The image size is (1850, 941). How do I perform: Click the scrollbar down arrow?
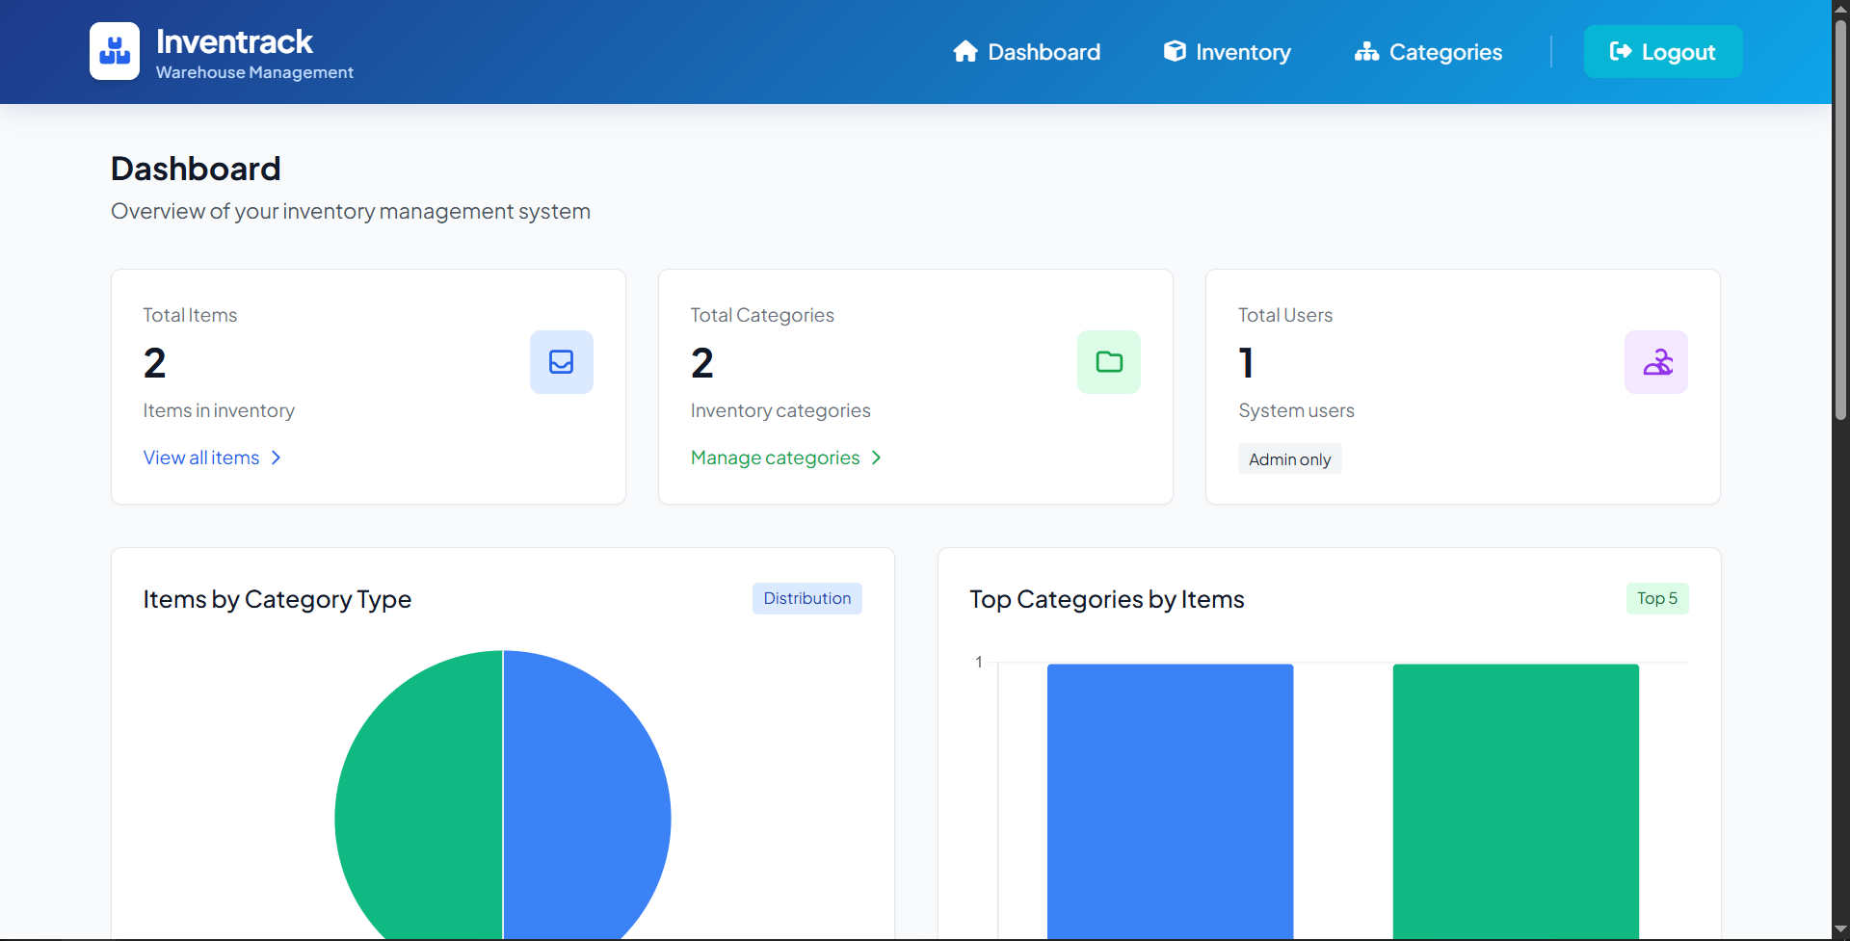click(1840, 930)
